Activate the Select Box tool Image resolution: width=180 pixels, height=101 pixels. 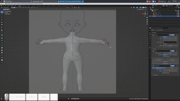pos(2,12)
